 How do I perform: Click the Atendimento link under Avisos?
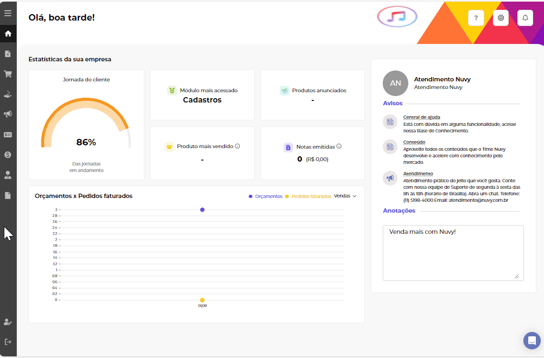[x=418, y=174]
